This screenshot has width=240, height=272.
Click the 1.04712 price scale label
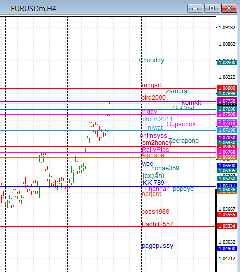(227, 259)
